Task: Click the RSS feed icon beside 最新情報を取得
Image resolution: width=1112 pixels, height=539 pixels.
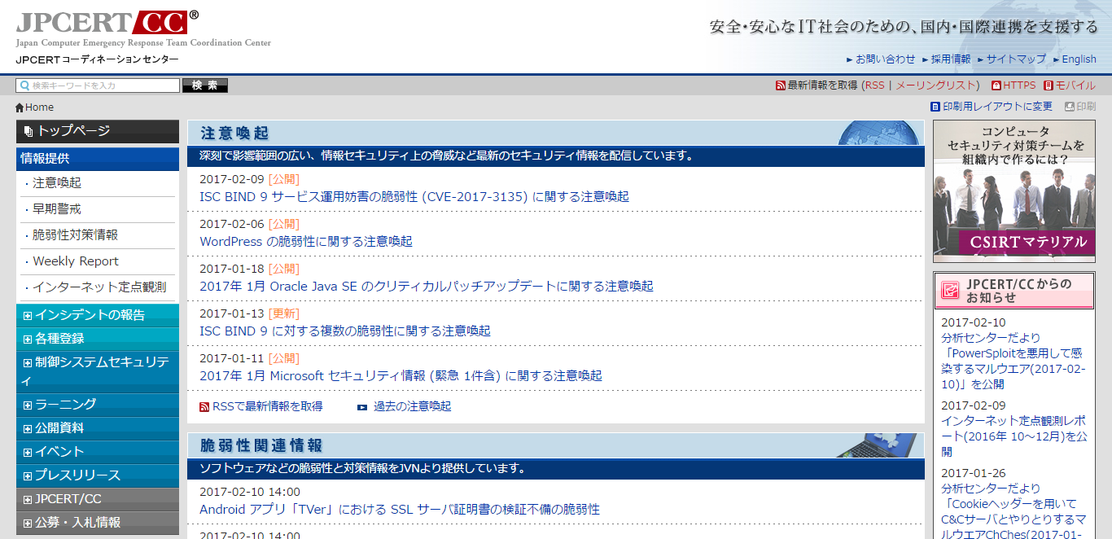Action: click(x=781, y=85)
